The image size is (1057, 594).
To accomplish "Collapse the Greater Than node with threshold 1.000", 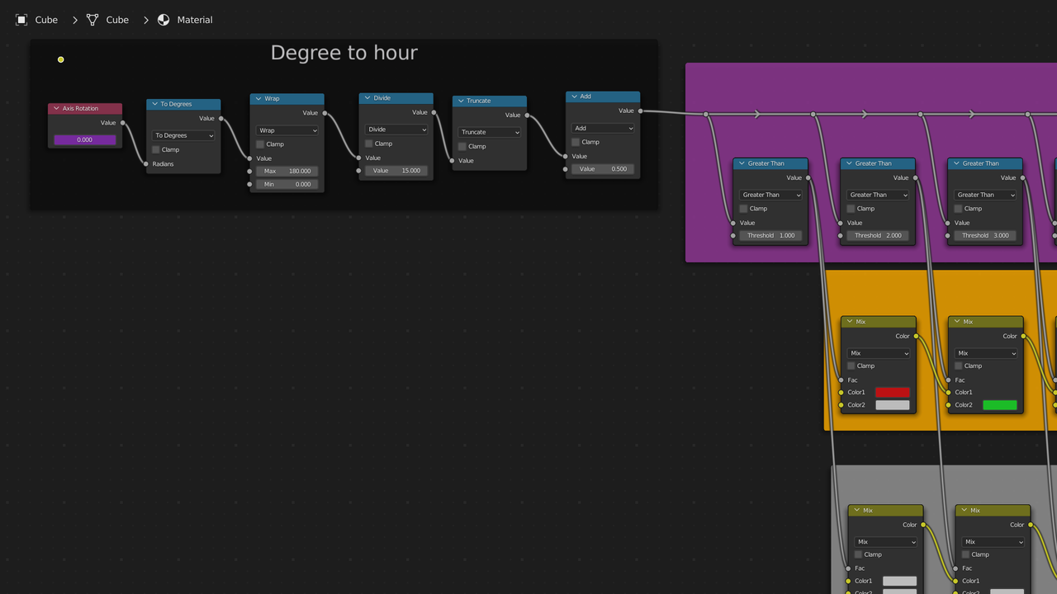I will point(742,163).
